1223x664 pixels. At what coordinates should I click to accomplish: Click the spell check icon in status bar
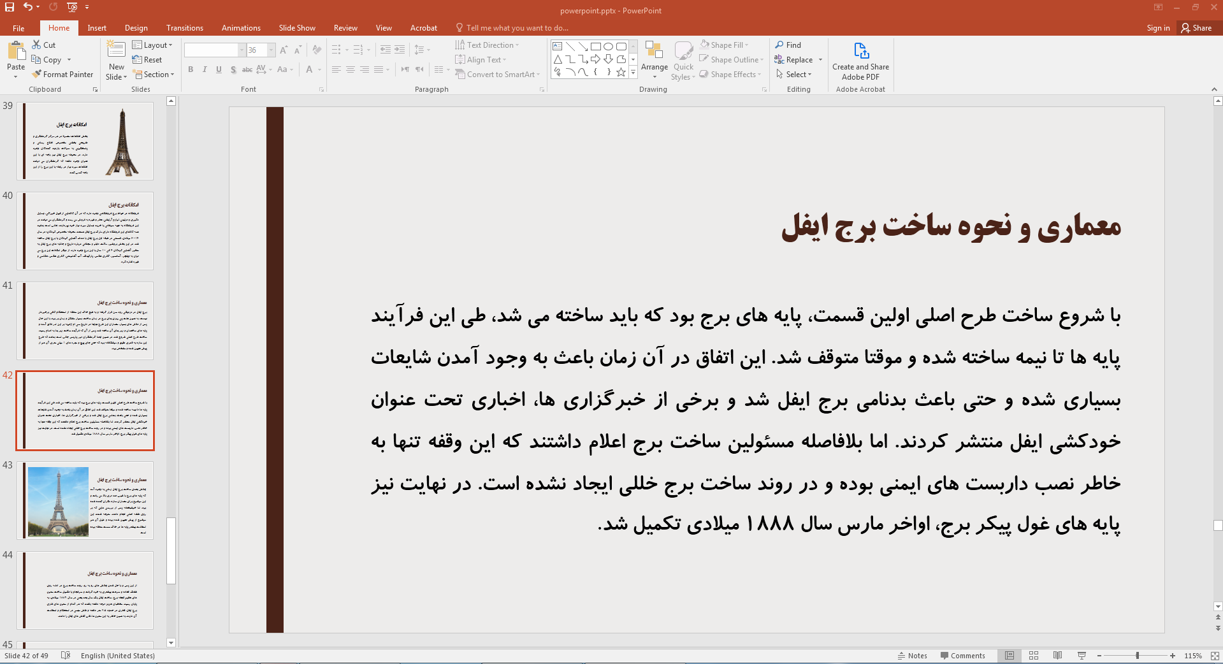point(65,655)
